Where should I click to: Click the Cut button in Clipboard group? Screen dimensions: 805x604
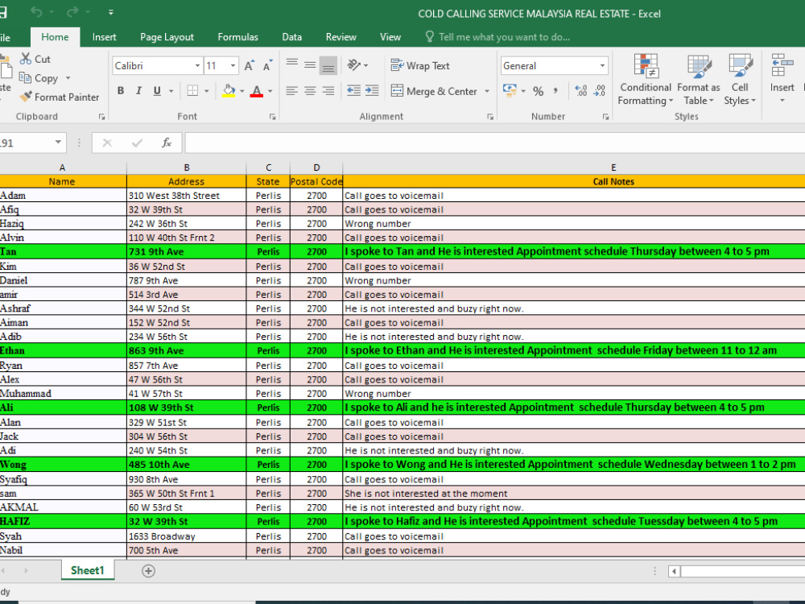[35, 59]
